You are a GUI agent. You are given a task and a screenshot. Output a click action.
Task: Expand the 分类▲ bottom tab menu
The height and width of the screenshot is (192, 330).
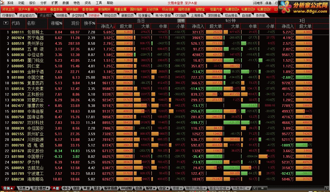pyautogui.click(x=23, y=188)
